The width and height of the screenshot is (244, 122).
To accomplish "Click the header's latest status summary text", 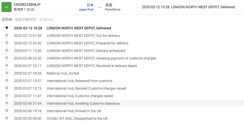I will (188, 7).
